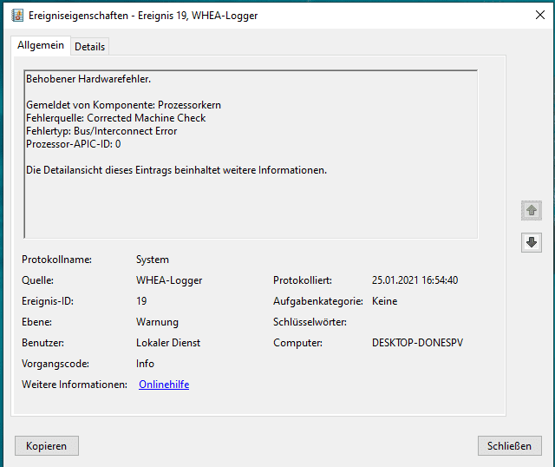The height and width of the screenshot is (467, 555).
Task: Click the 'Protokolliert:' label
Action: coord(303,280)
